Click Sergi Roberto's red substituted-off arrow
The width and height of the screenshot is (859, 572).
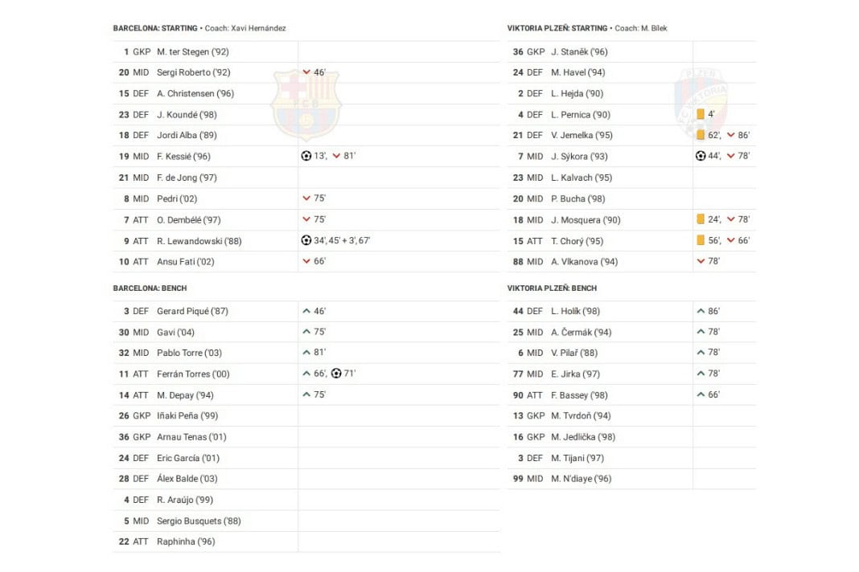click(x=306, y=72)
